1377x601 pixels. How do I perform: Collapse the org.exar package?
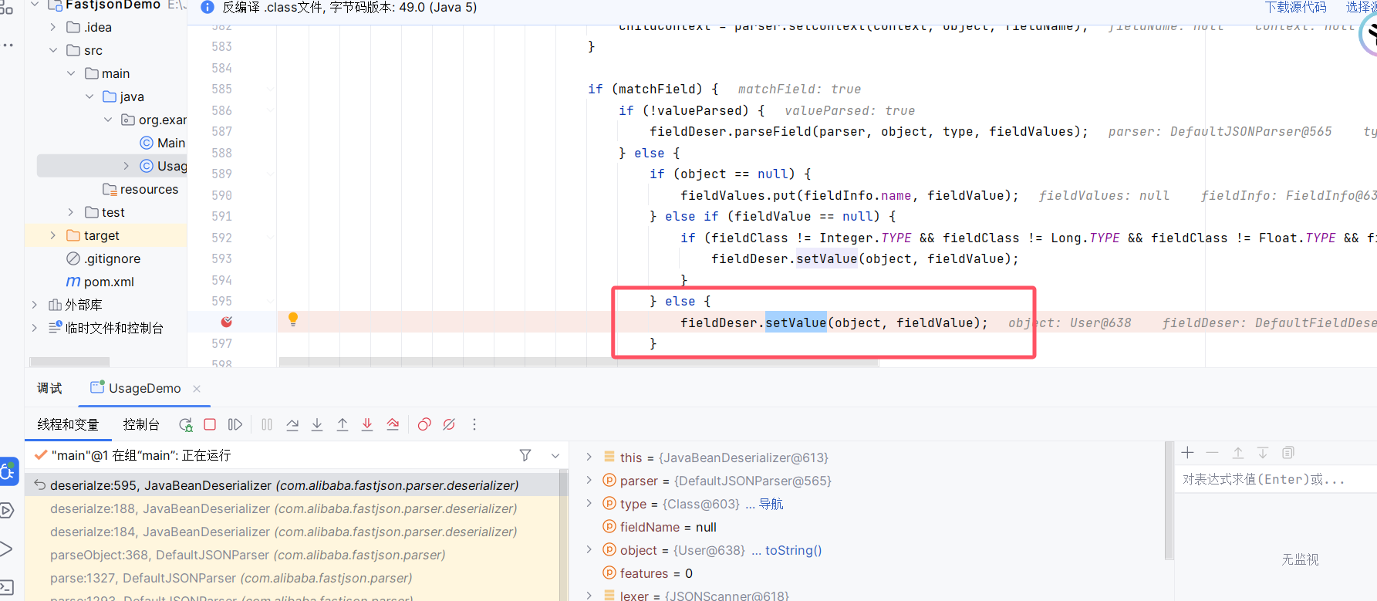[108, 120]
